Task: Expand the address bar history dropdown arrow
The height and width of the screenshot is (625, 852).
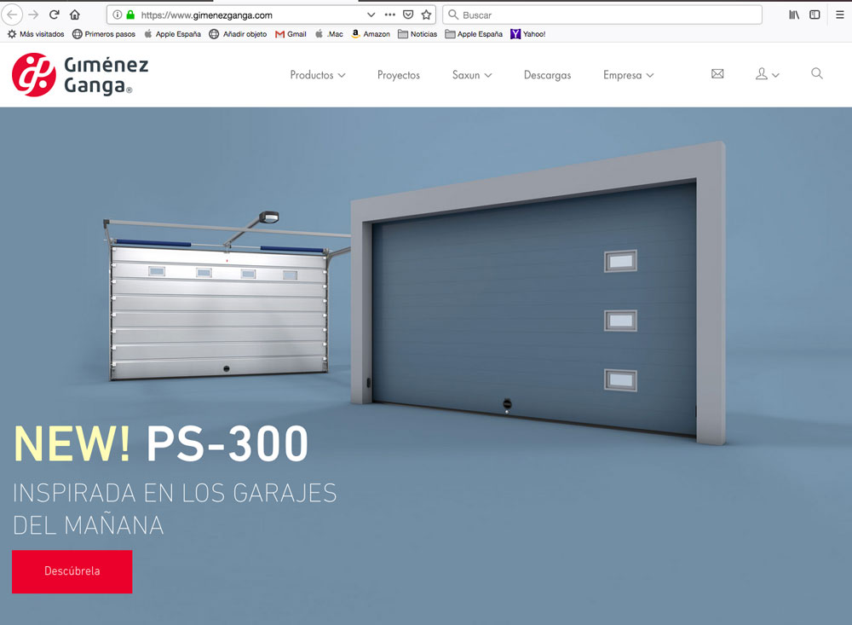Action: pyautogui.click(x=371, y=14)
